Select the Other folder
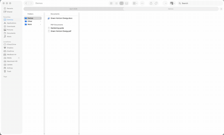The width and height of the screenshot is (224, 135). click(x=33, y=21)
